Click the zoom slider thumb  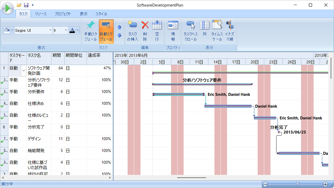pos(298,184)
